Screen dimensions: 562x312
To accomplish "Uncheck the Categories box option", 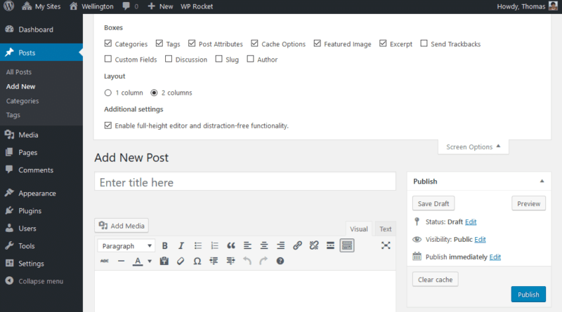I will tap(108, 43).
